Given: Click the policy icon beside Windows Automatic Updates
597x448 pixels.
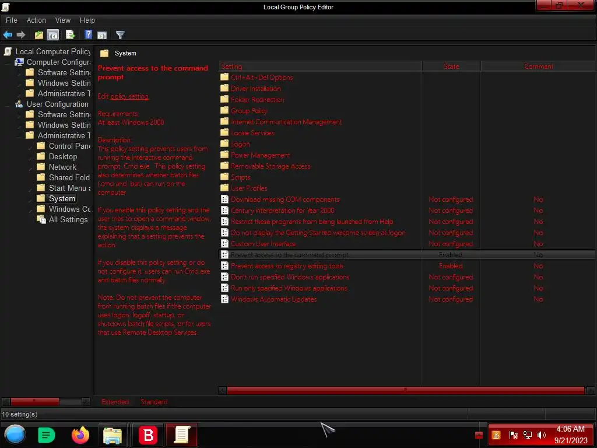Looking at the screenshot, I should point(224,299).
